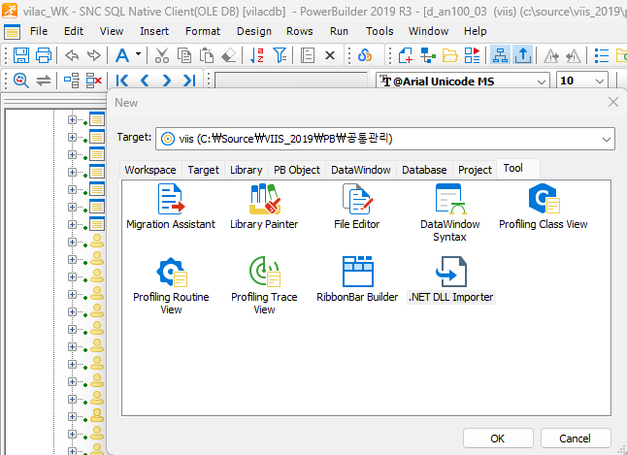627x455 pixels.
Task: Click the empty text field left of the font box
Action: tap(291, 81)
